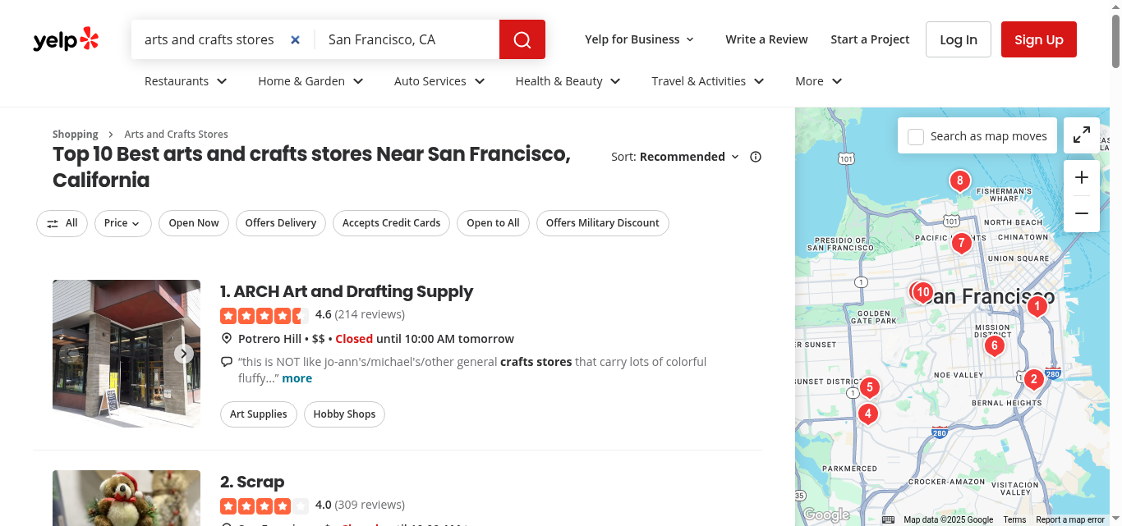Expand the Restaurants category menu
The height and width of the screenshot is (526, 1122).
coord(186,81)
